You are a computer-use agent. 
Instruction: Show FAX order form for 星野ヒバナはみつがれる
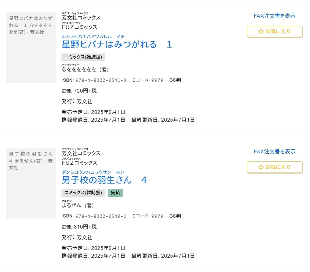[275, 16]
